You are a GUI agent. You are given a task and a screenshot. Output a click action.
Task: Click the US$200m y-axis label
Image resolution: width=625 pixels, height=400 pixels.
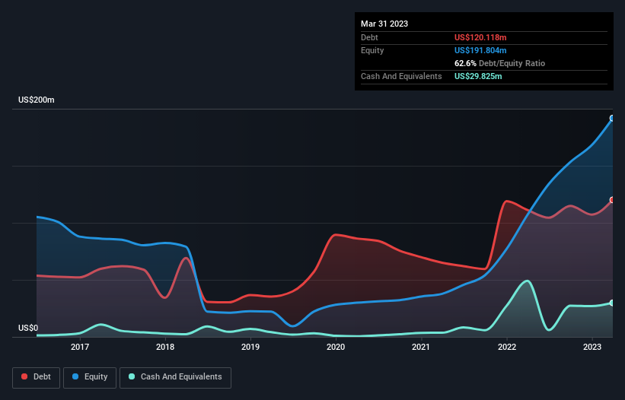37,100
